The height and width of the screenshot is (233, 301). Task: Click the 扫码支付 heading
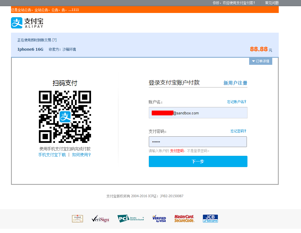coord(65,83)
